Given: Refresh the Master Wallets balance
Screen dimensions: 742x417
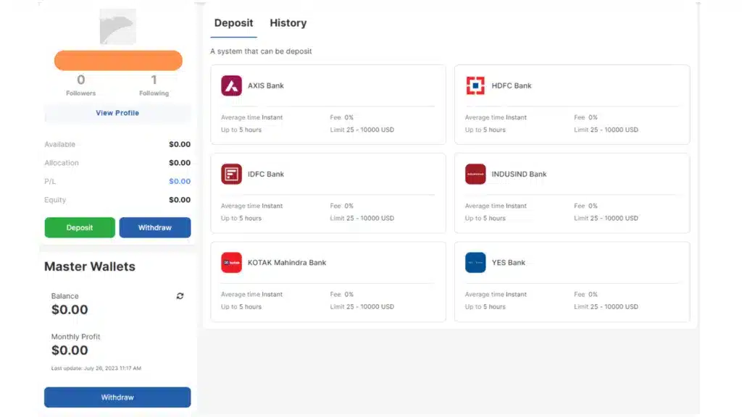Looking at the screenshot, I should point(180,296).
